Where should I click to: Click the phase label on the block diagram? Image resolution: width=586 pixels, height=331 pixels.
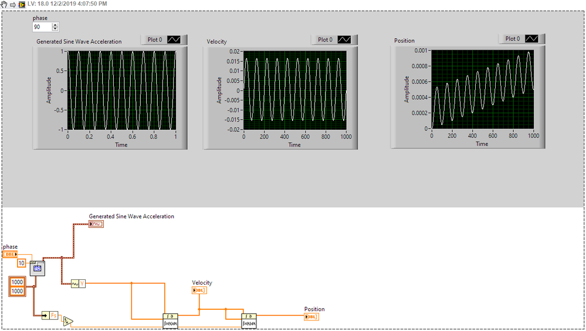pyautogui.click(x=10, y=247)
